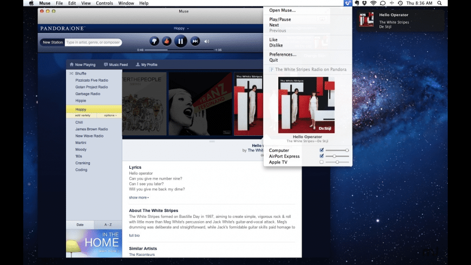The image size is (471, 265).
Task: Click add variety under Hoppy station
Action: tap(83, 115)
